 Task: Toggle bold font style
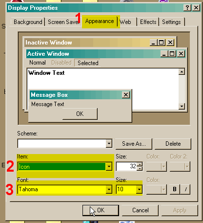tap(175, 189)
